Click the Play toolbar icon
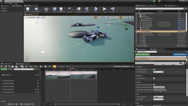 [x=105, y=10]
